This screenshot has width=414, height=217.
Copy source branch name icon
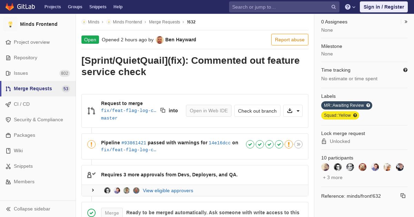point(163,110)
